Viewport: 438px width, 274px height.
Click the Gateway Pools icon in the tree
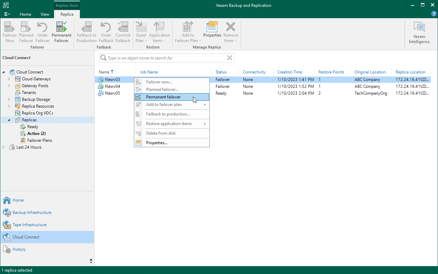click(x=18, y=86)
